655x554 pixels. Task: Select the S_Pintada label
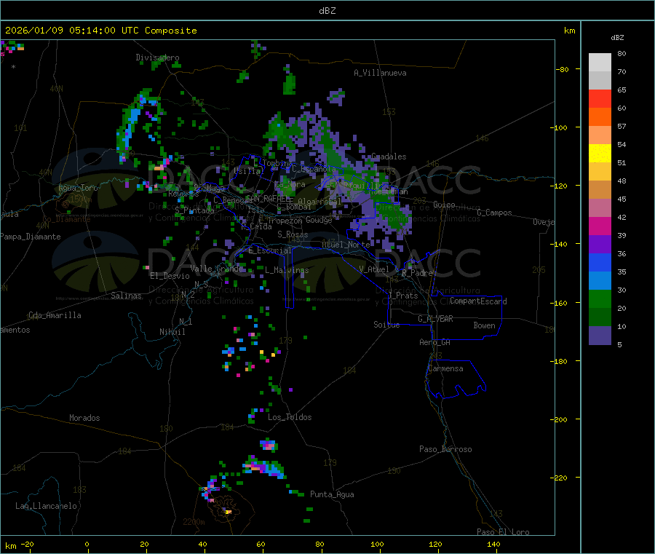tap(194, 210)
